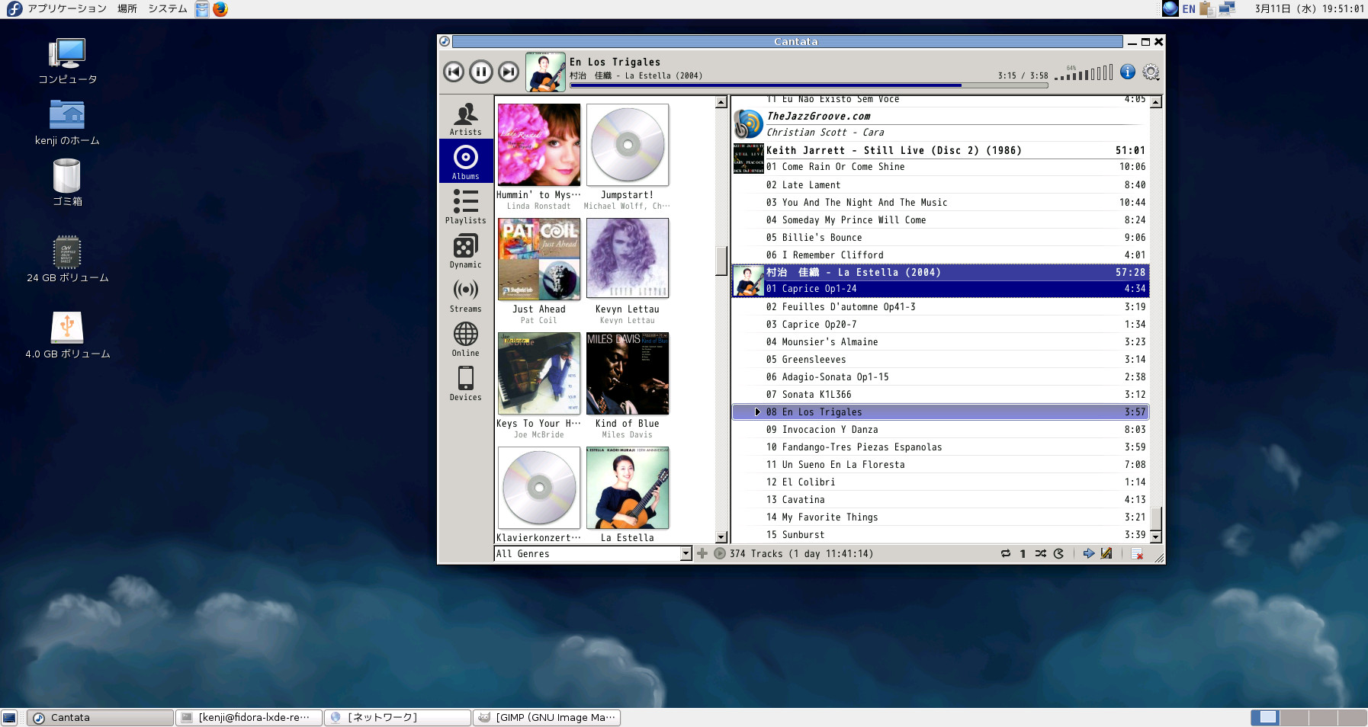Show the Devices view
The width and height of the screenshot is (1368, 727).
tap(465, 383)
